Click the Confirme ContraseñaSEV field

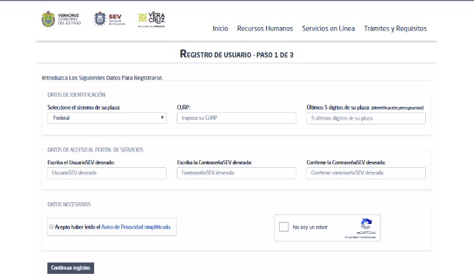click(x=366, y=173)
